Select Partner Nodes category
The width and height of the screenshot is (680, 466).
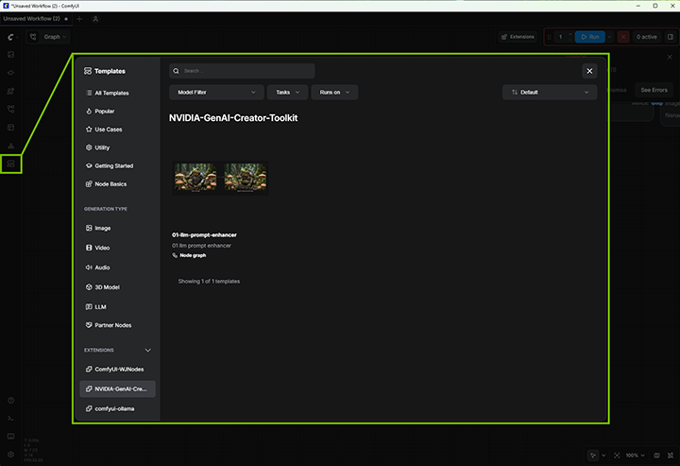pos(117,325)
